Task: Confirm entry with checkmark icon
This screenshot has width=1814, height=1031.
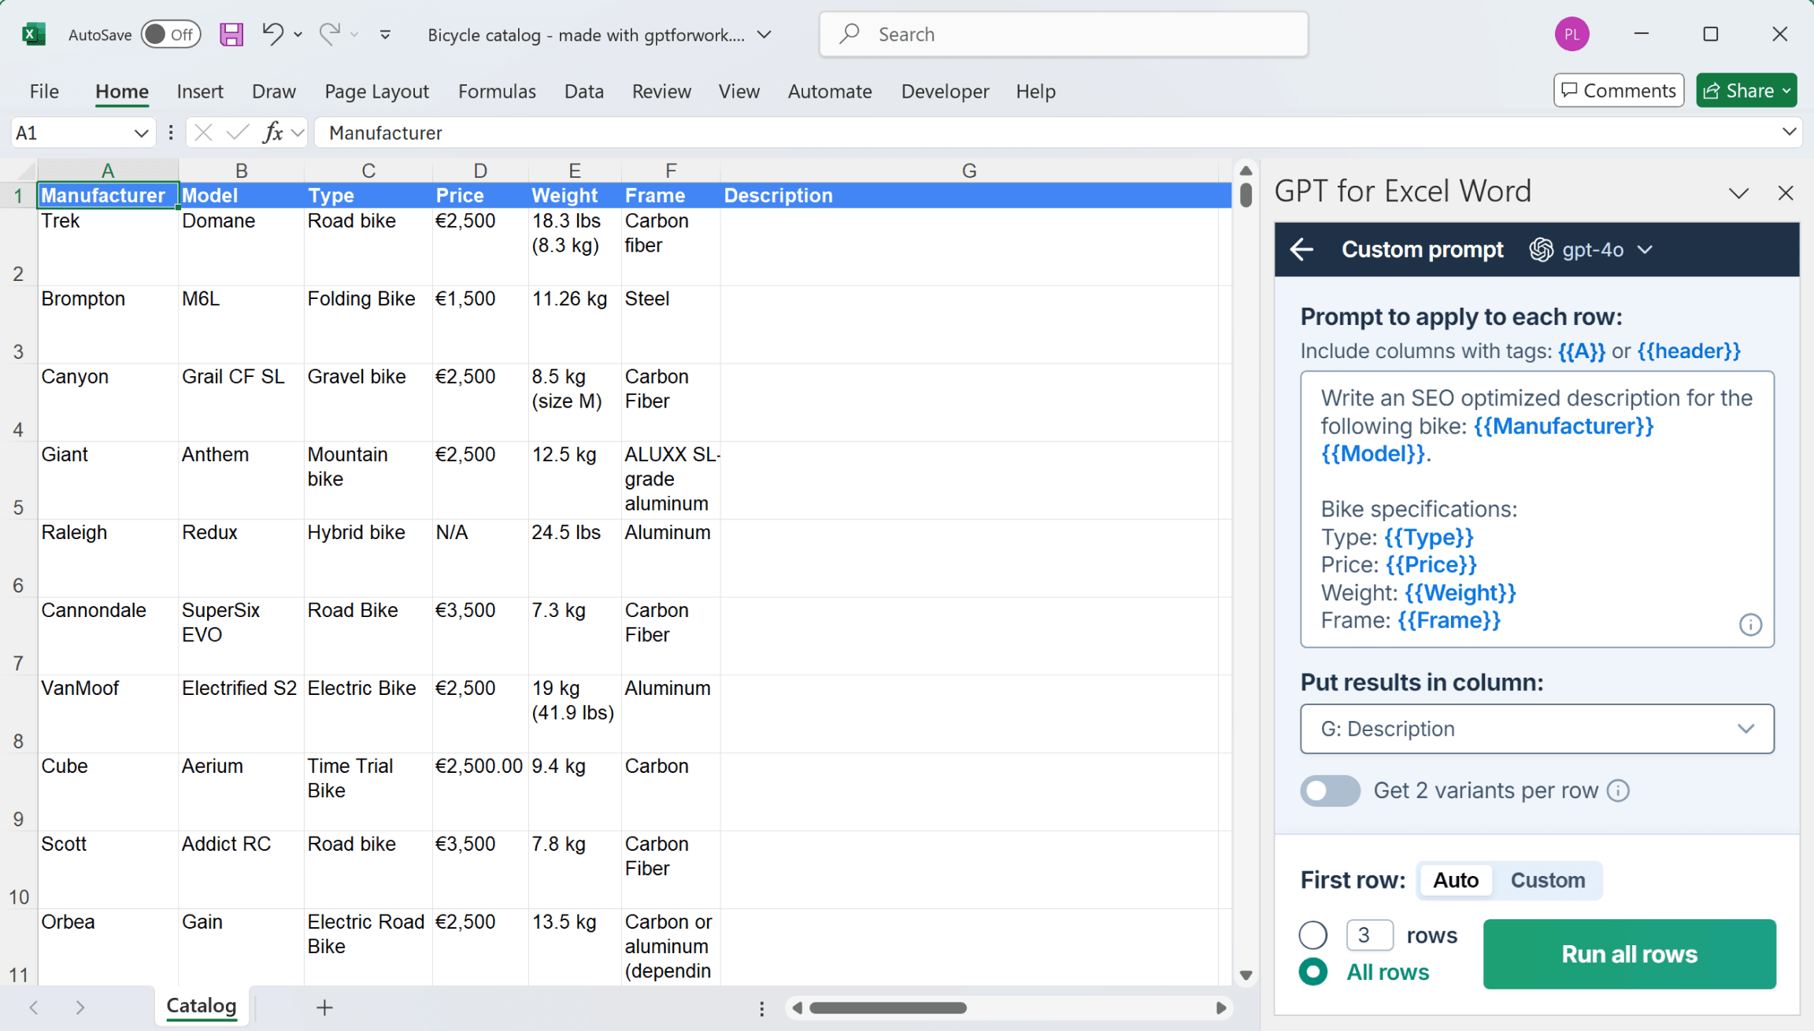Action: tap(237, 133)
